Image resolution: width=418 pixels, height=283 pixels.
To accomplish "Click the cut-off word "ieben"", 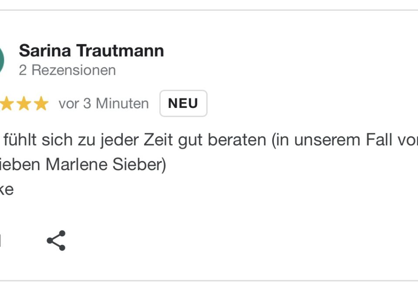I will click(x=21, y=165).
